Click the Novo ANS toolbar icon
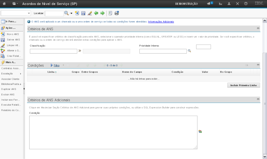Screen dimensions: 267x159 77,13
